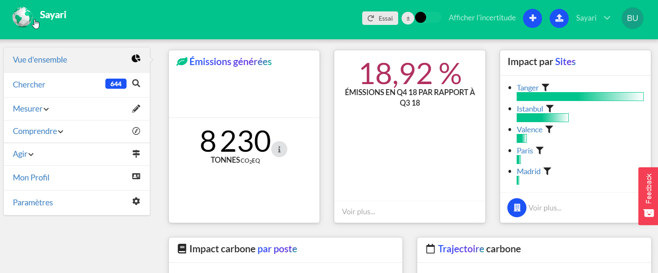658x273 pixels.
Task: Click the Valence impact bar
Action: [522, 138]
